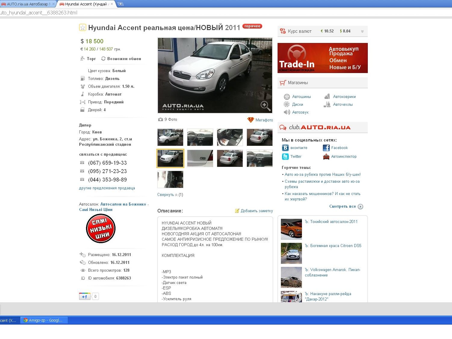This screenshot has width=452, height=339.
Task: Close the Hyundai Accent browser tab
Action: point(112,4)
